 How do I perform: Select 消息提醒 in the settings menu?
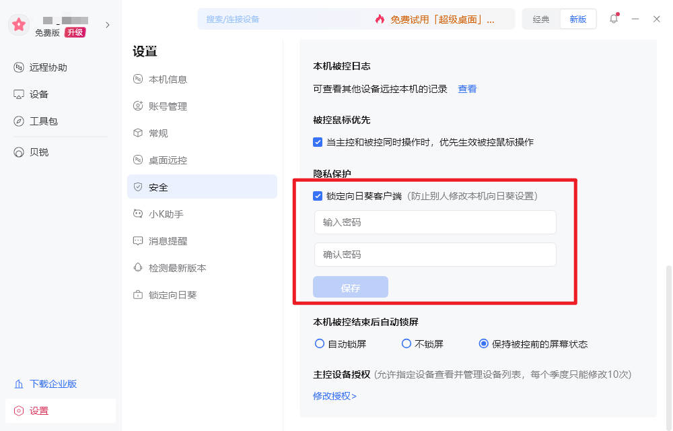[170, 240]
